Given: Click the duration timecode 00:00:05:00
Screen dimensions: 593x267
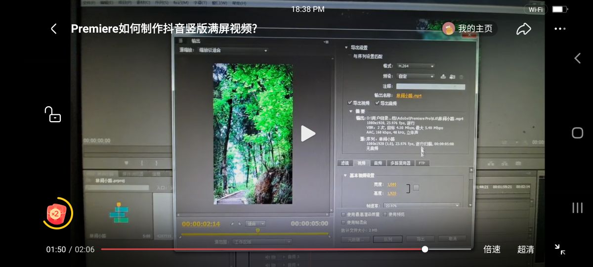Looking at the screenshot, I should [309, 224].
